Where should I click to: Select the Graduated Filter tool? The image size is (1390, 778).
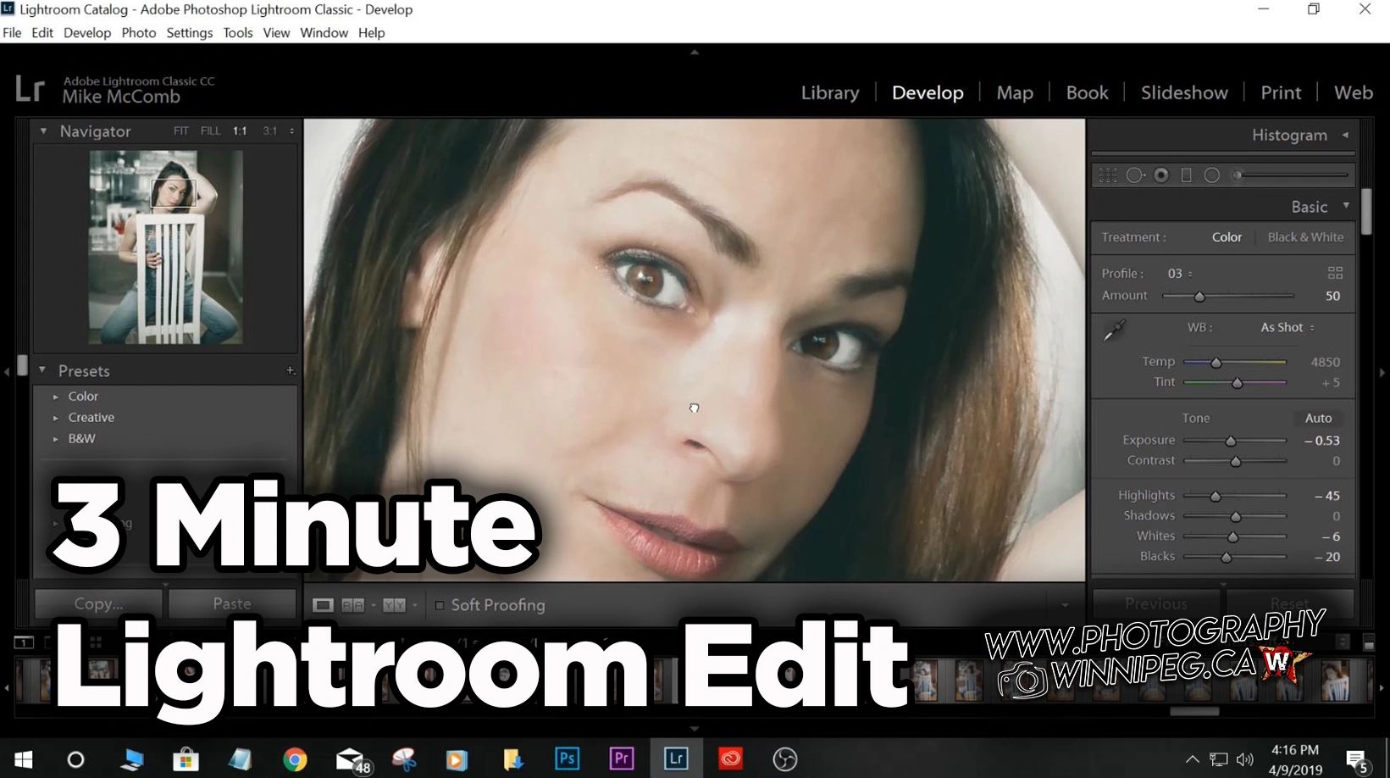pos(1186,175)
